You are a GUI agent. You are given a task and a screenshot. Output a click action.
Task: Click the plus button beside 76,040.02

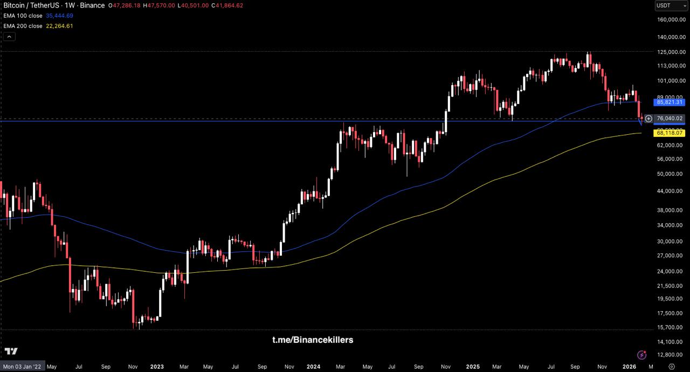(648, 119)
